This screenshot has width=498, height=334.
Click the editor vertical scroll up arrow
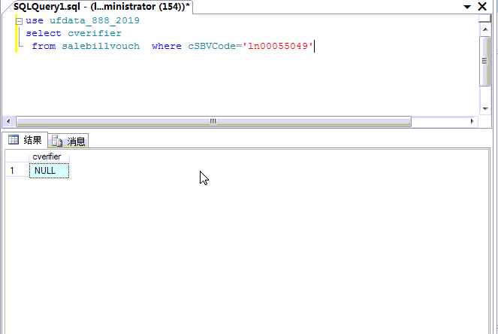[485, 29]
